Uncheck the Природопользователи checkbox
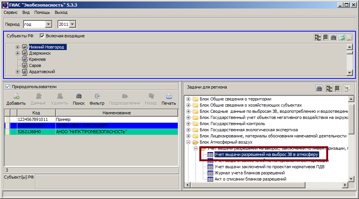The height and width of the screenshot is (199, 359). pyautogui.click(x=7, y=87)
